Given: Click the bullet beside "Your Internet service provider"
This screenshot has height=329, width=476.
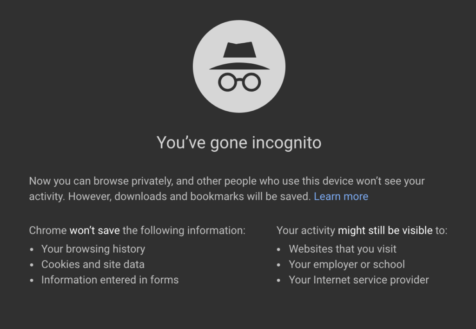Looking at the screenshot, I should coord(279,280).
